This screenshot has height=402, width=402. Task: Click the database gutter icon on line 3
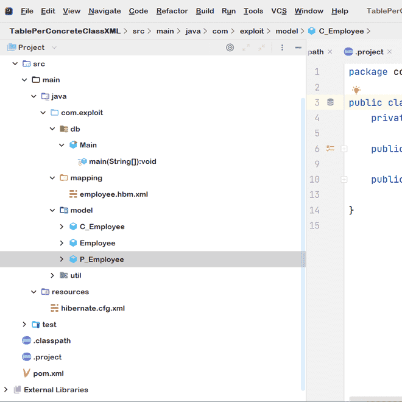[x=330, y=102]
